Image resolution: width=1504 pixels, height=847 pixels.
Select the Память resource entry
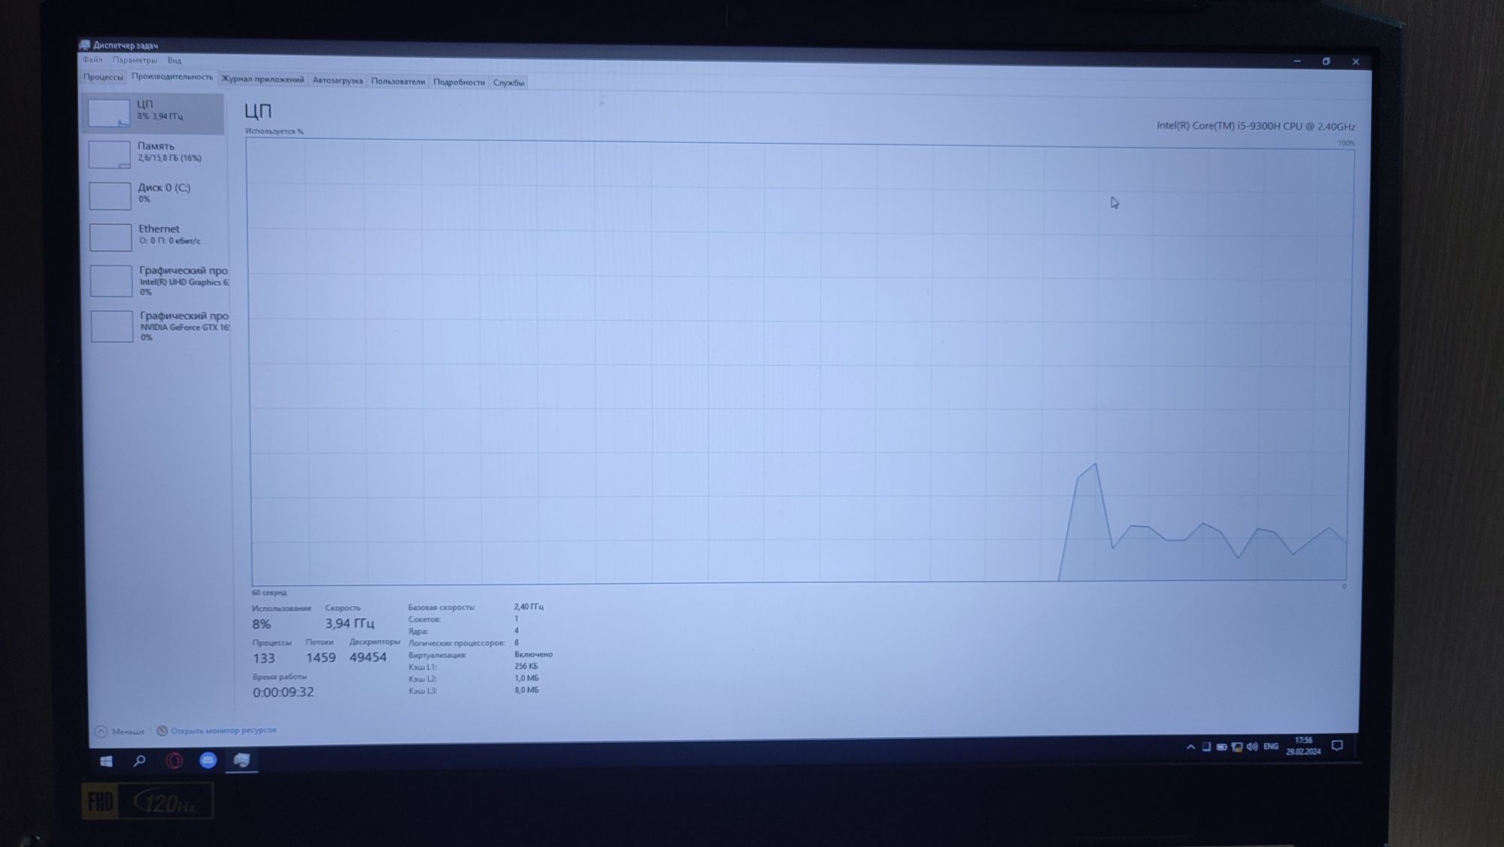[153, 153]
